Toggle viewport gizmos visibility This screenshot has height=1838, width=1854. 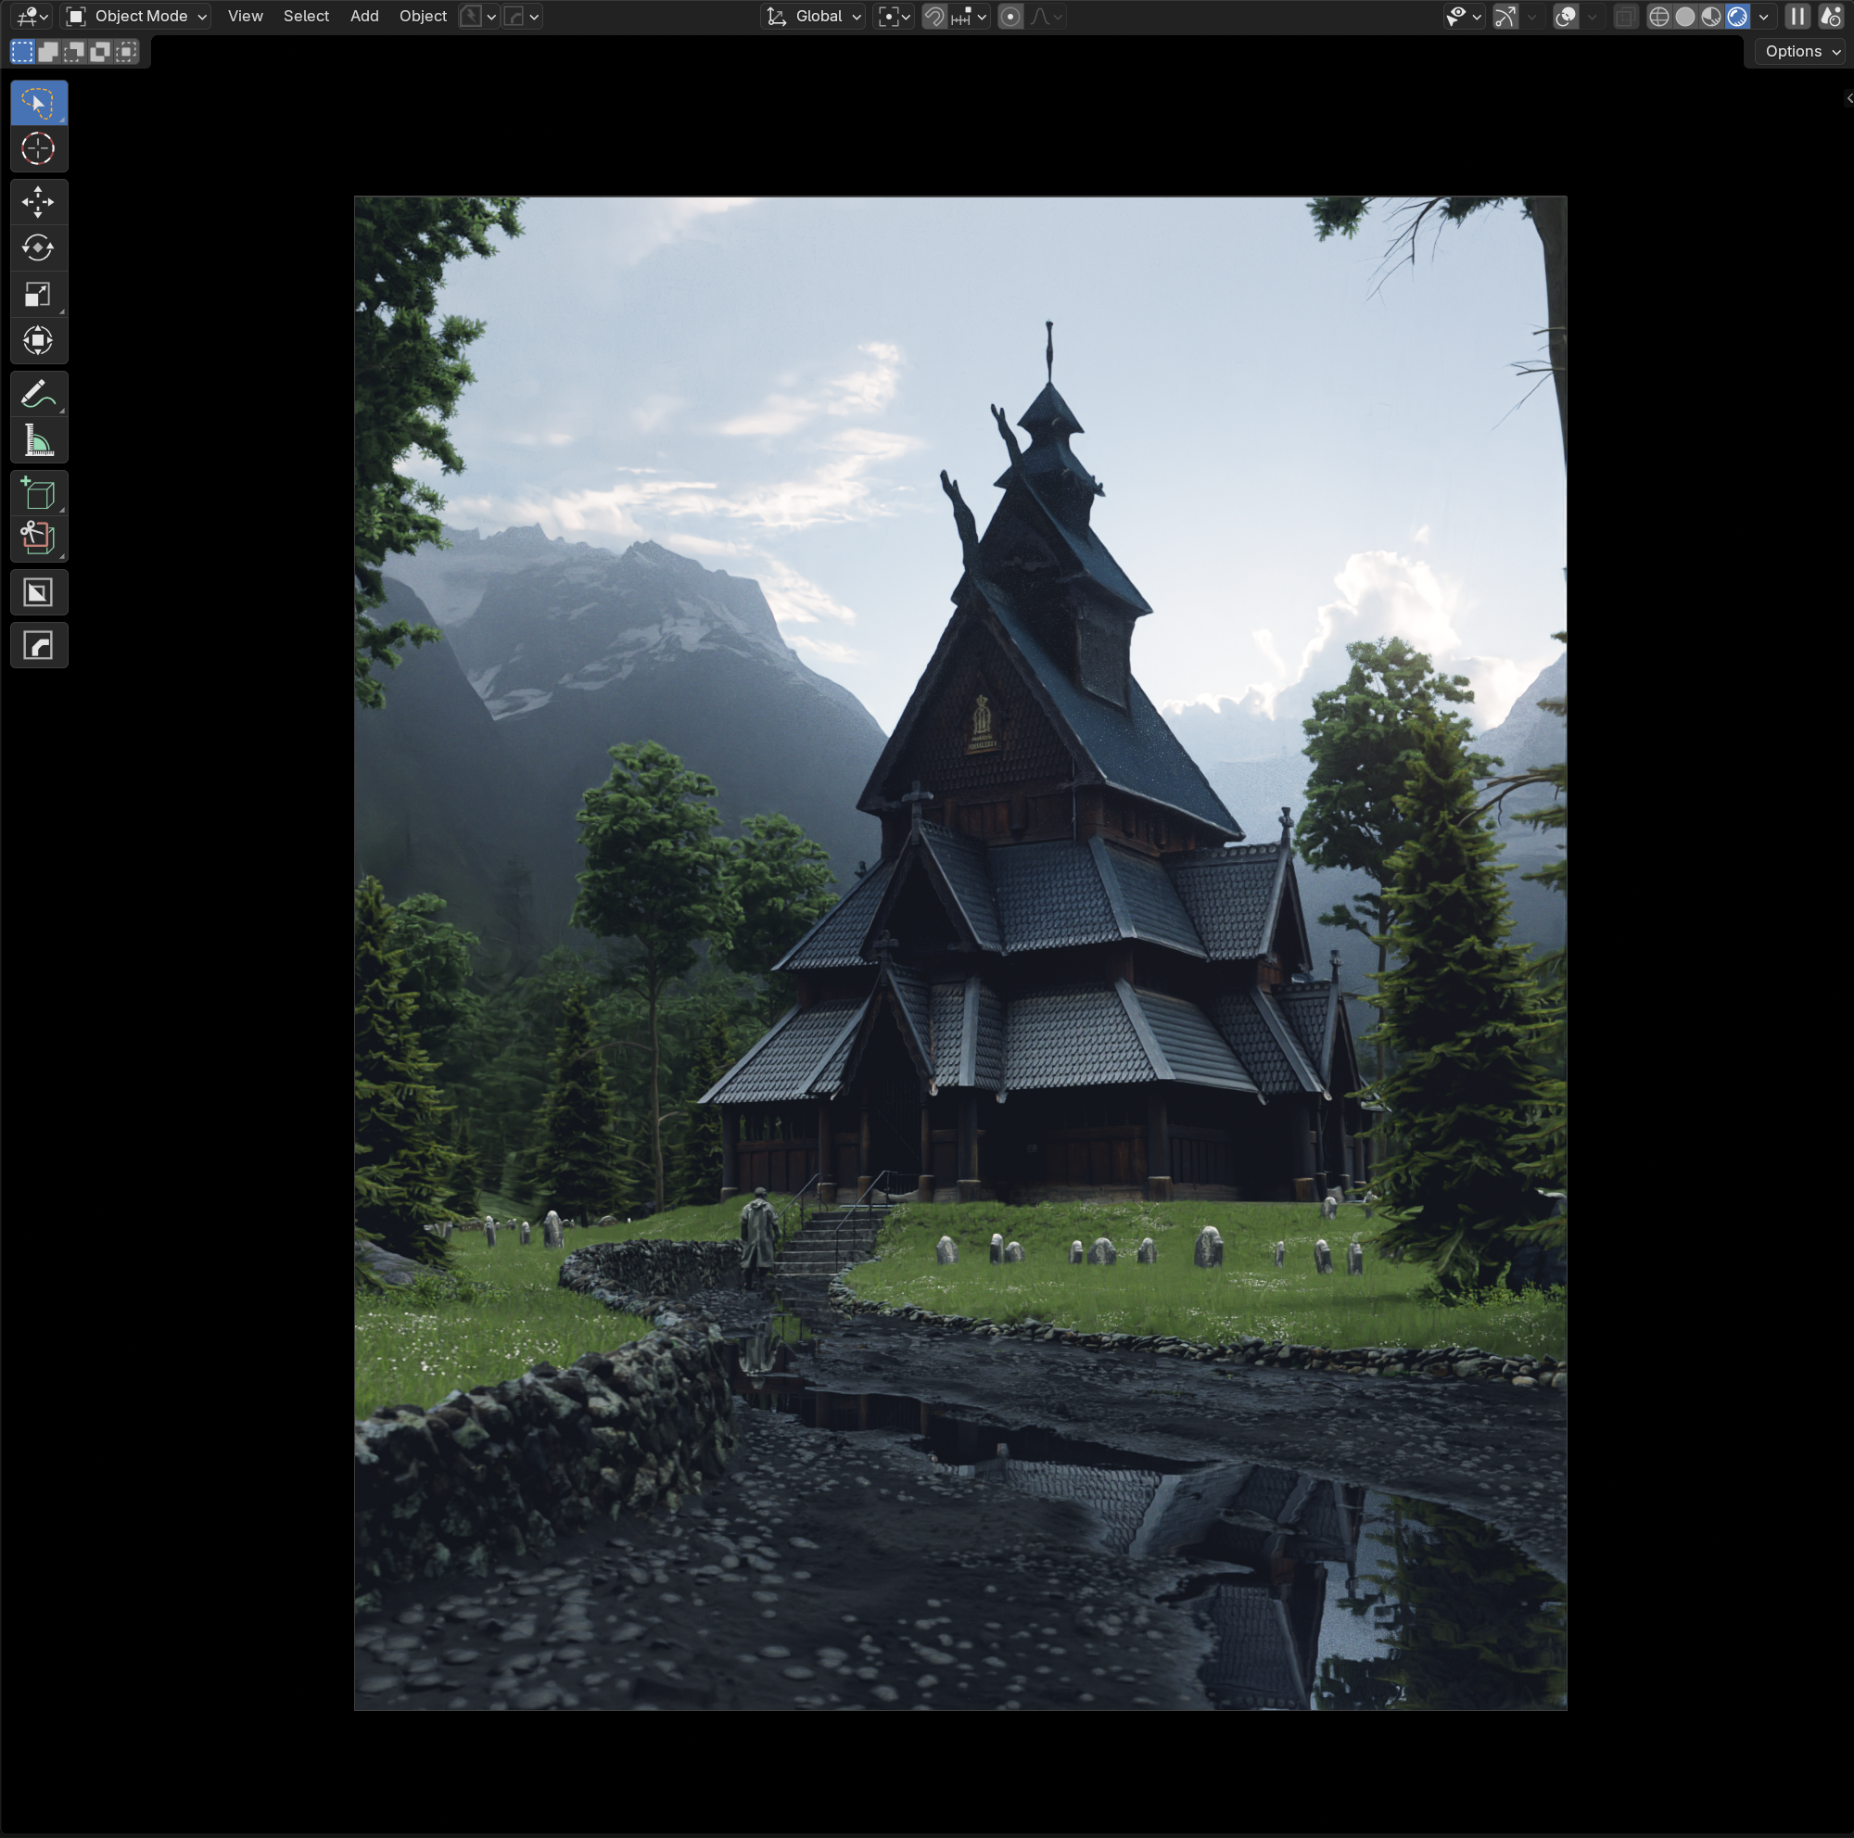coord(1505,17)
